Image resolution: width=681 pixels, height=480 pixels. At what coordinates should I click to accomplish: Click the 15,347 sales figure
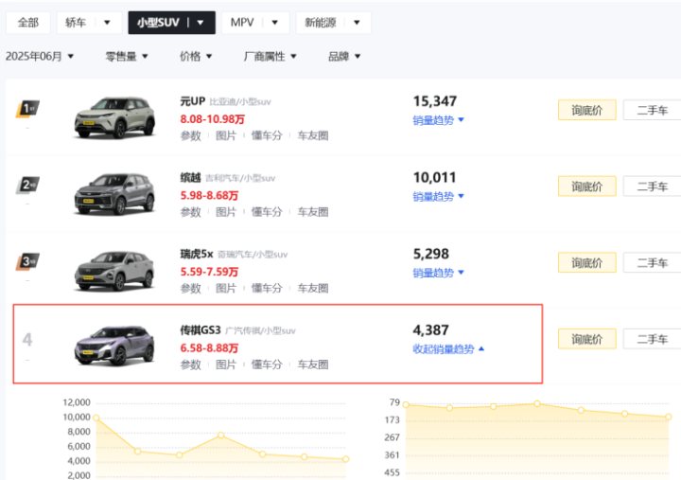point(435,101)
